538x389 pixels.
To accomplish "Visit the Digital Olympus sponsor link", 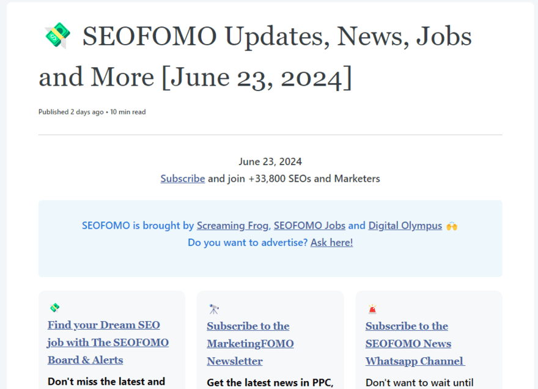I will tap(405, 226).
